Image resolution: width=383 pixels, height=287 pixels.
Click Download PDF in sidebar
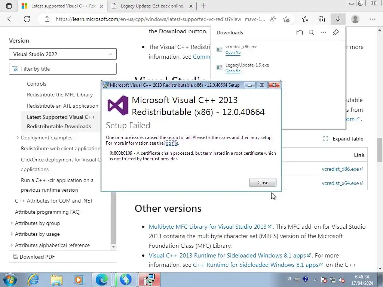click(34, 257)
